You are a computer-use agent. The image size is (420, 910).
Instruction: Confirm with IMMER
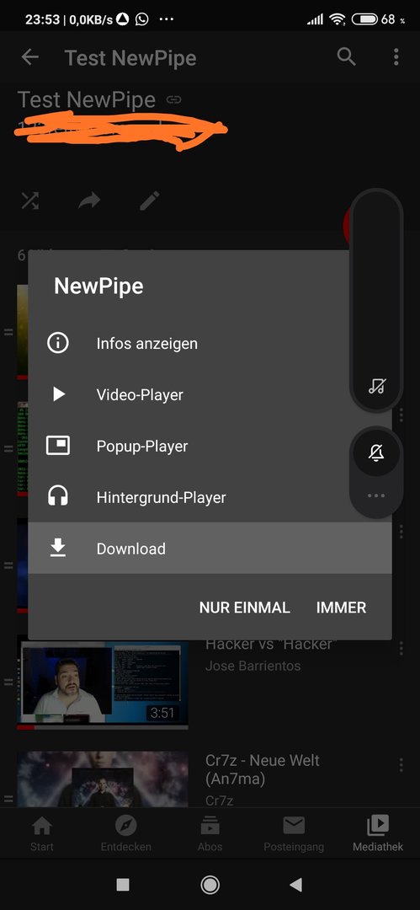341,608
